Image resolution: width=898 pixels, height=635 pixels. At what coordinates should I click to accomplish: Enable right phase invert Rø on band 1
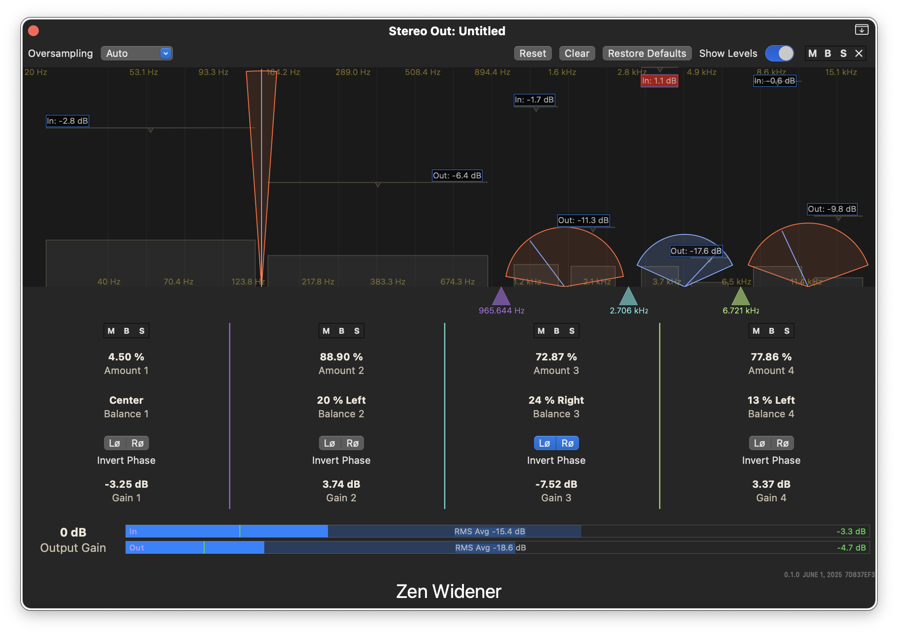[137, 443]
